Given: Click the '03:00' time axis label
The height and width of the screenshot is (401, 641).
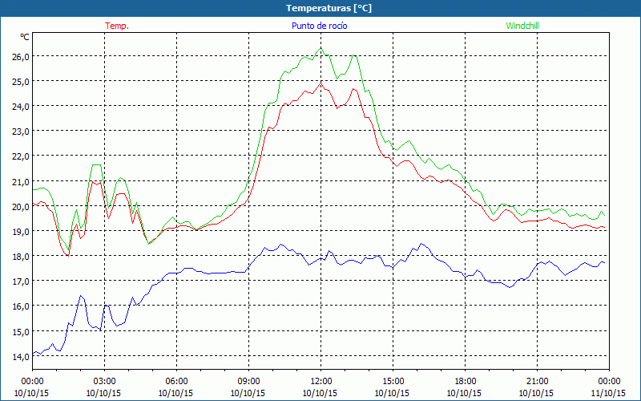Looking at the screenshot, I should (x=104, y=382).
